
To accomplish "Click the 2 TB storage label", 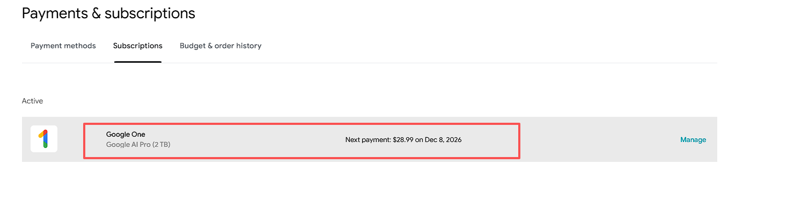I will tap(161, 144).
